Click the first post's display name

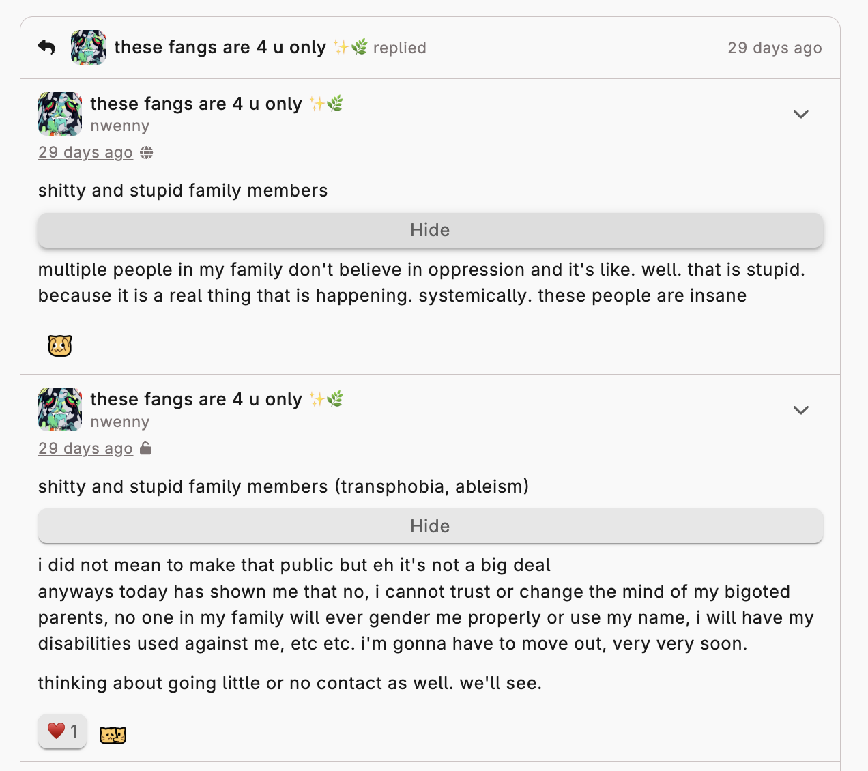196,104
